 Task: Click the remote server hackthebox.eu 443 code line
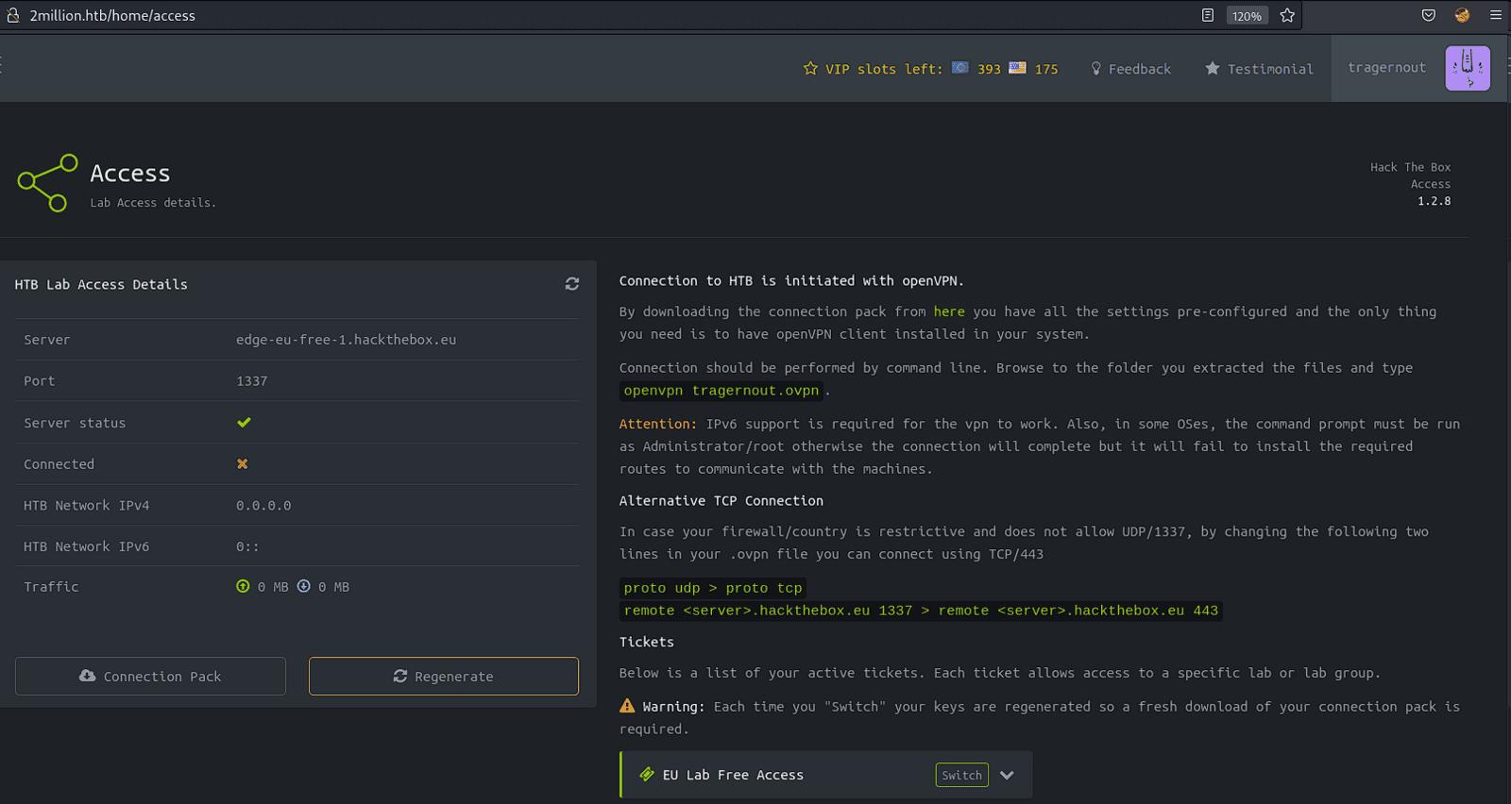pyautogui.click(x=921, y=611)
